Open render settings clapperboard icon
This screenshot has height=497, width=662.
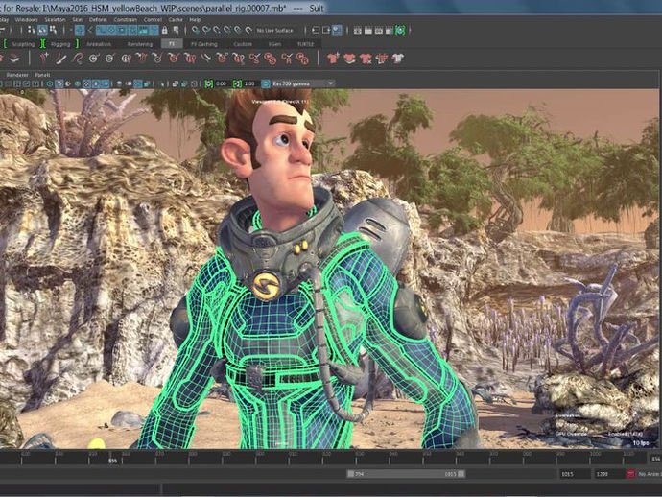tap(389, 30)
